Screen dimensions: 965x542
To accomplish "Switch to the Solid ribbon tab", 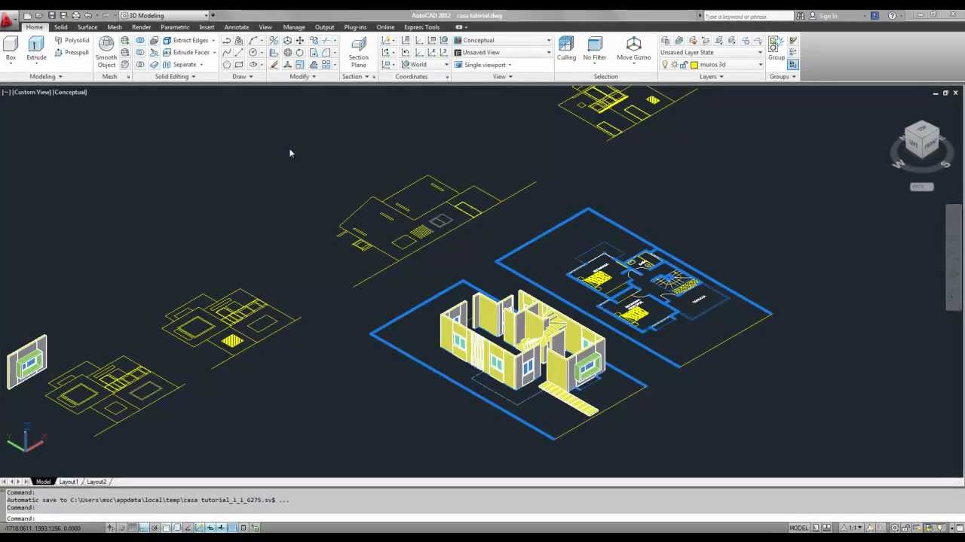I will [60, 27].
